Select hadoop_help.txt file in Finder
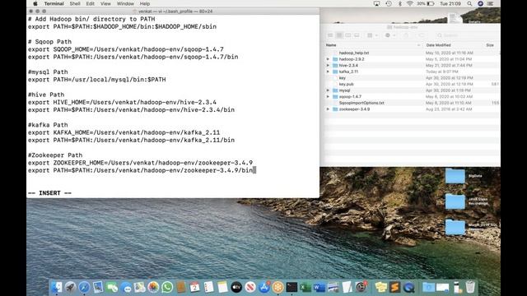 pos(353,53)
